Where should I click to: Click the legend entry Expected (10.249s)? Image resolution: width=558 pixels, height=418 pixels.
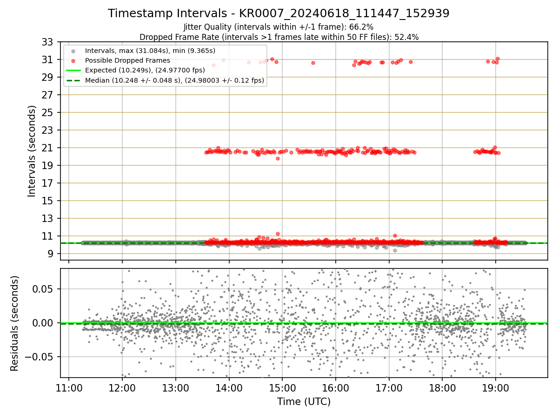click(x=145, y=71)
